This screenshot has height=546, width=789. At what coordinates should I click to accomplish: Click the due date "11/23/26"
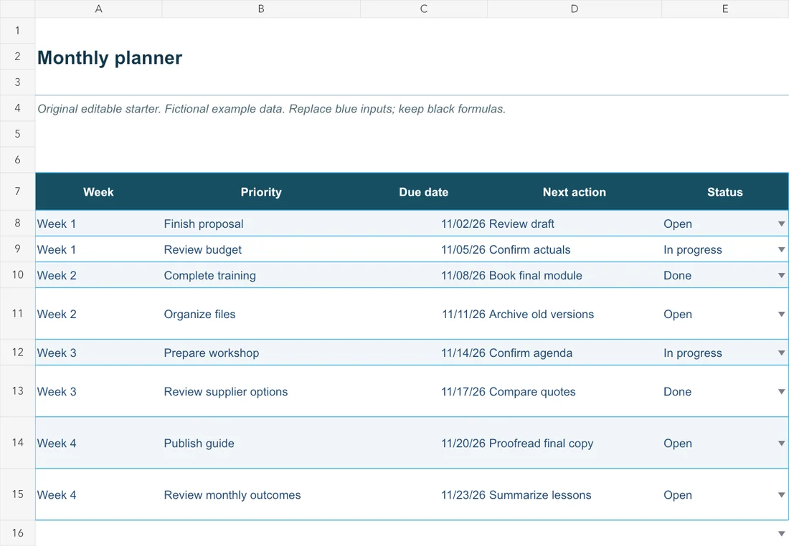(463, 495)
